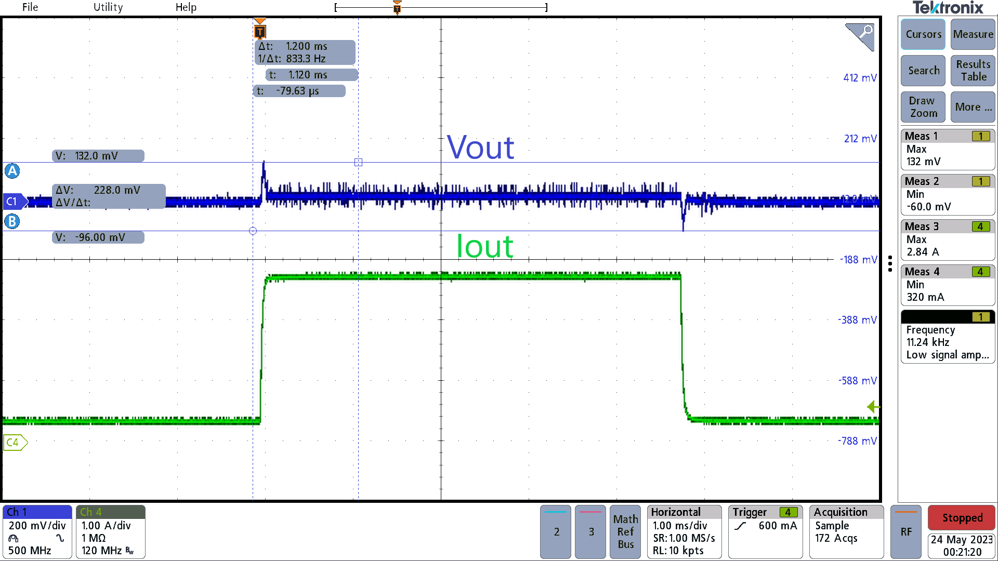Select the C4 waveform handle
This screenshot has width=998, height=561.
15,443
